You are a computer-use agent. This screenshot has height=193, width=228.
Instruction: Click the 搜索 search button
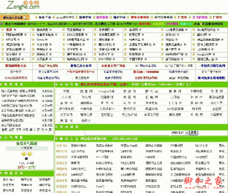194,133
